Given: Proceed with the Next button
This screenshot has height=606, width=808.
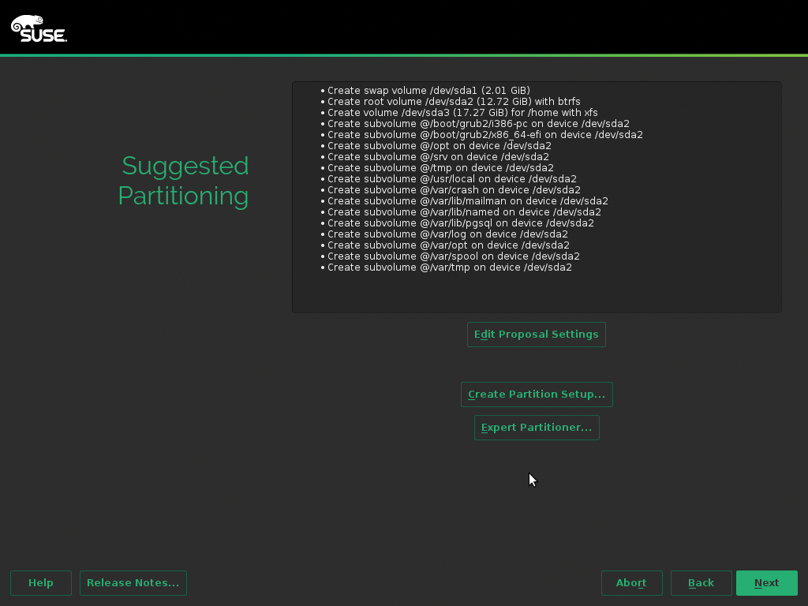Looking at the screenshot, I should [766, 583].
